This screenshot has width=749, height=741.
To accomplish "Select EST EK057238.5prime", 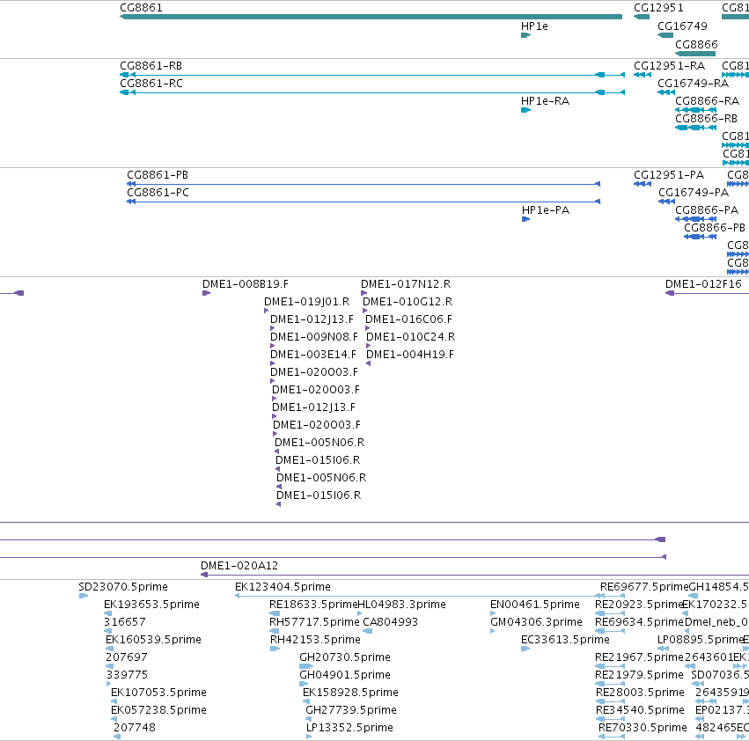I will [158, 711].
